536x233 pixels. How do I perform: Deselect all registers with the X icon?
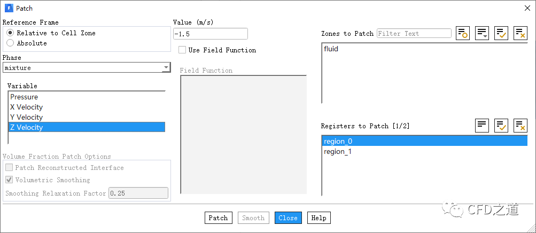521,125
